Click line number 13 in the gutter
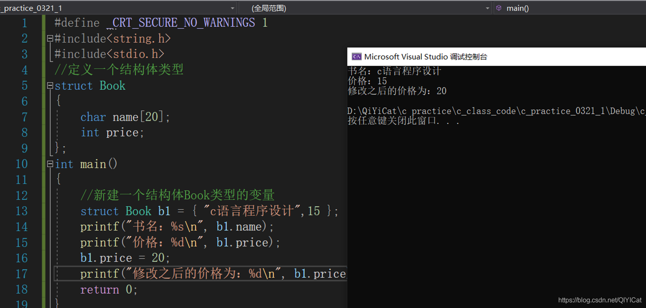Image resolution: width=646 pixels, height=308 pixels. point(22,211)
